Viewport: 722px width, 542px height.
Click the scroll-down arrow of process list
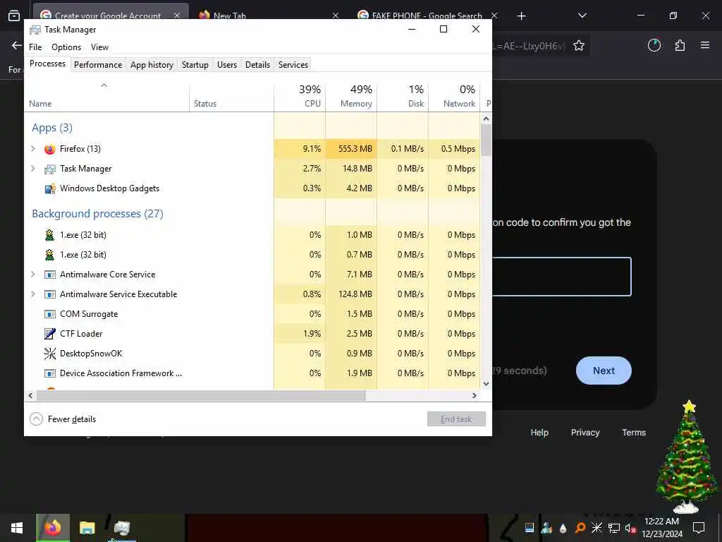(x=487, y=383)
